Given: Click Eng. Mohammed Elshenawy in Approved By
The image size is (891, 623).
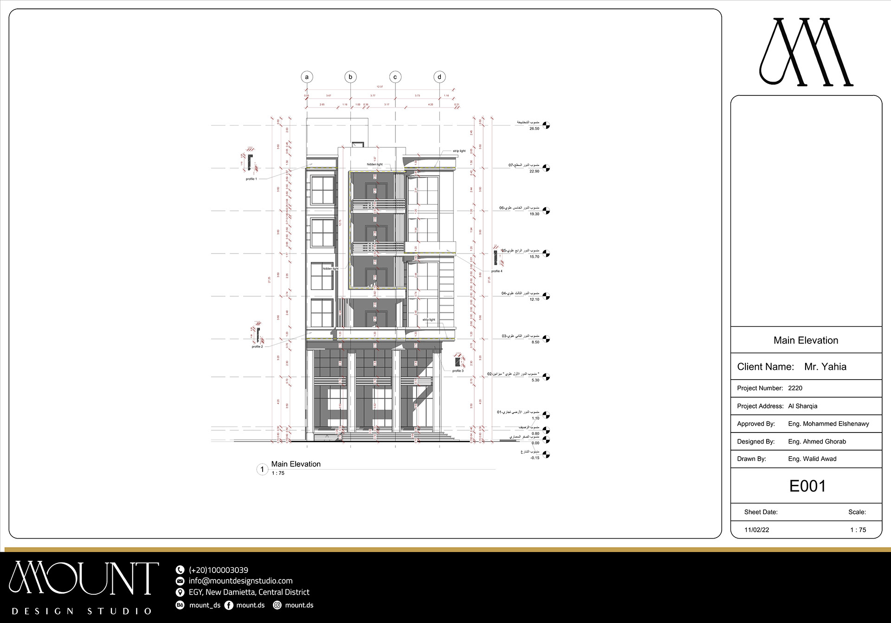Looking at the screenshot, I should coord(828,424).
